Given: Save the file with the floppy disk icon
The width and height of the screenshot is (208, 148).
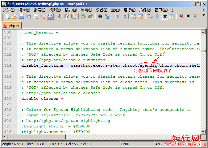Looking at the screenshot, I should point(22,16).
